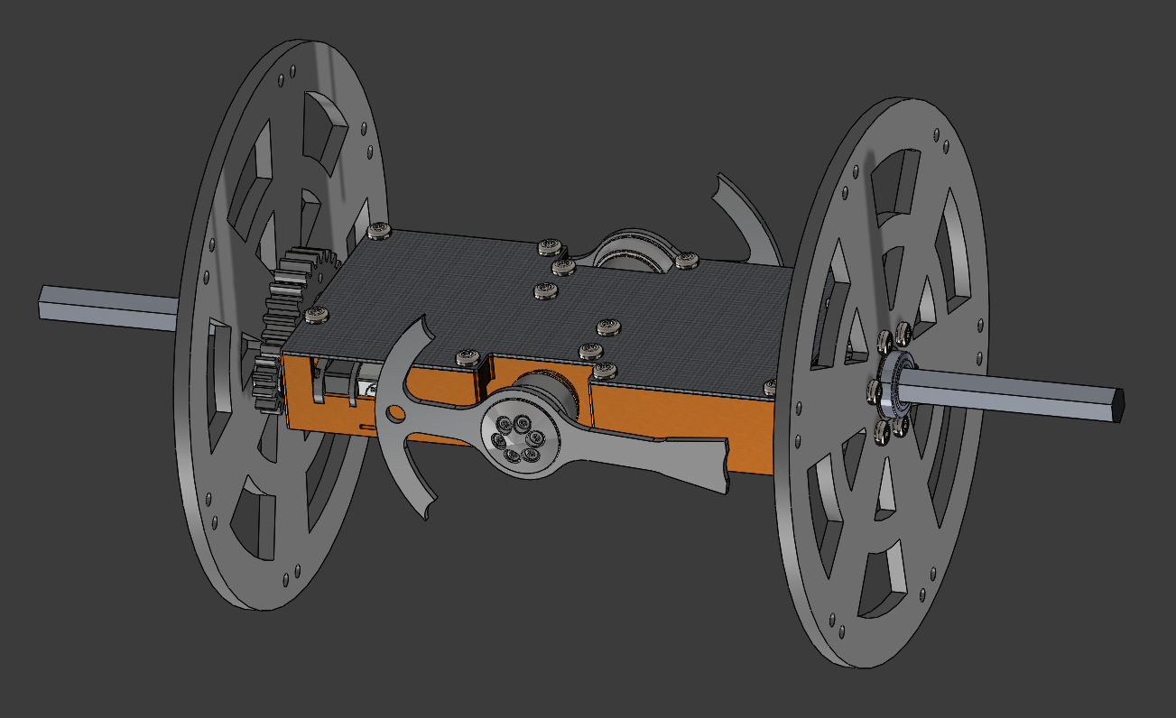
Task: Select the six-bolt hub on the front arm
Action: (x=519, y=433)
